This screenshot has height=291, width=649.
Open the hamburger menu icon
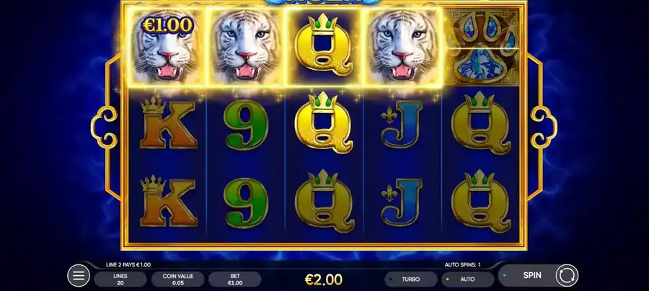[x=79, y=275]
